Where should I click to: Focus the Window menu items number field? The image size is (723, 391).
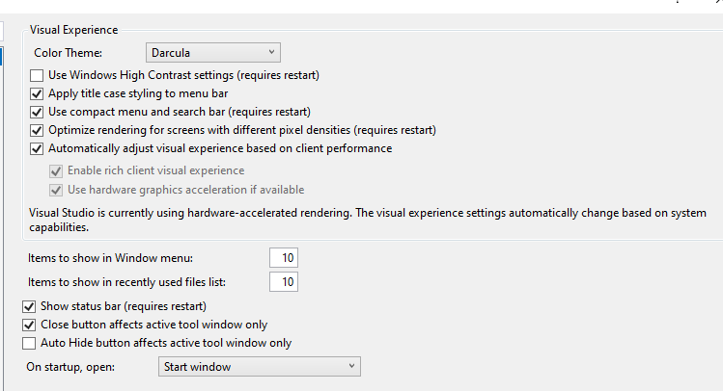(x=284, y=257)
